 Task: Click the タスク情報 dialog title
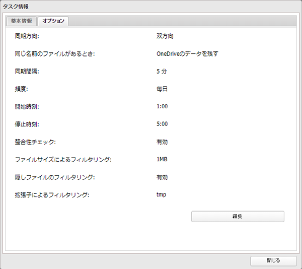(x=16, y=7)
